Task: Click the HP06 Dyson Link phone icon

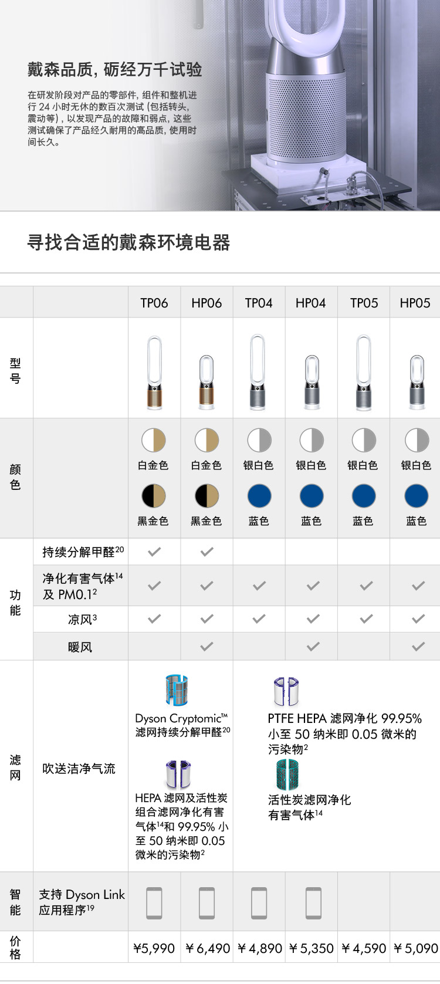Action: coord(207,902)
